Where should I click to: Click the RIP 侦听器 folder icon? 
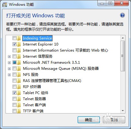(19, 87)
